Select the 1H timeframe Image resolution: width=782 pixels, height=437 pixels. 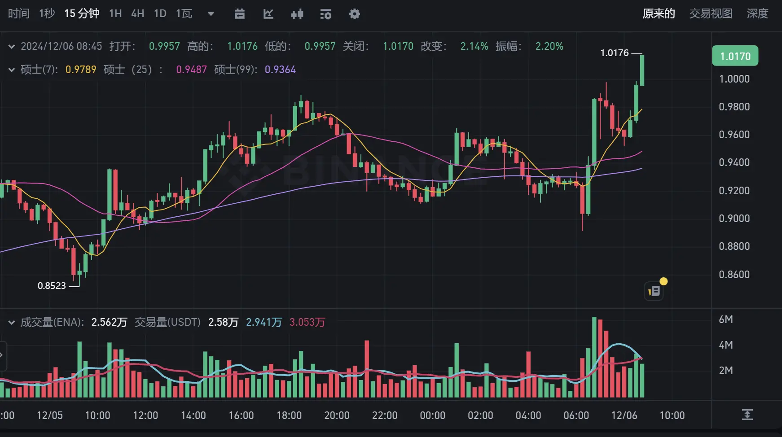(115, 14)
